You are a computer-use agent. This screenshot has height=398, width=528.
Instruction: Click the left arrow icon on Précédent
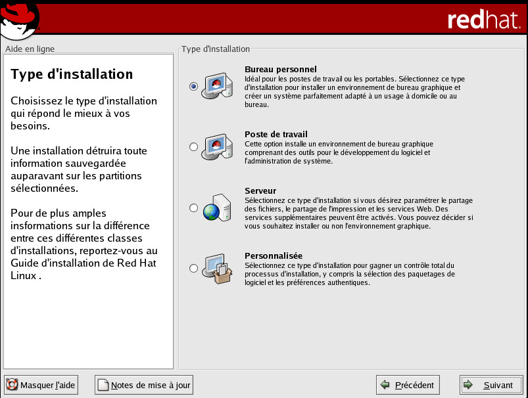point(385,385)
